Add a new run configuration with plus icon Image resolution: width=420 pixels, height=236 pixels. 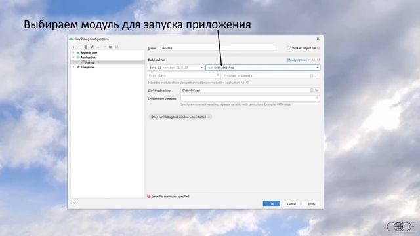(x=73, y=47)
